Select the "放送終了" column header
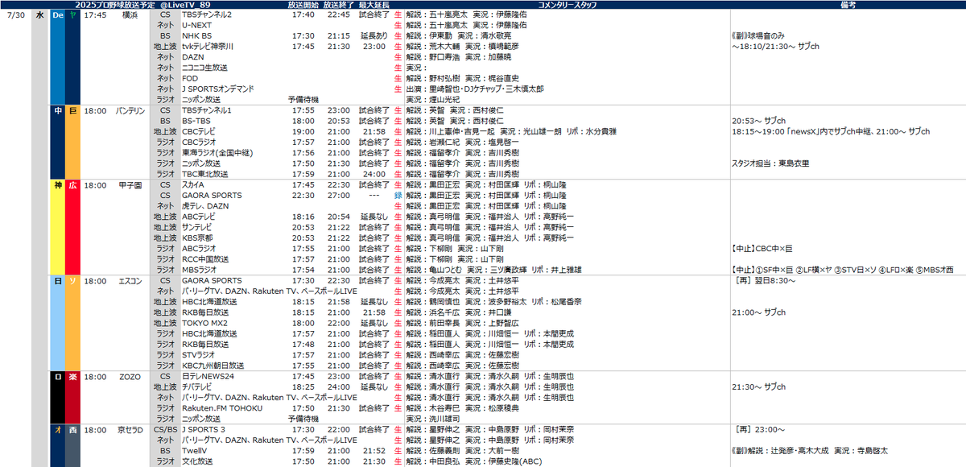 tap(338, 5)
